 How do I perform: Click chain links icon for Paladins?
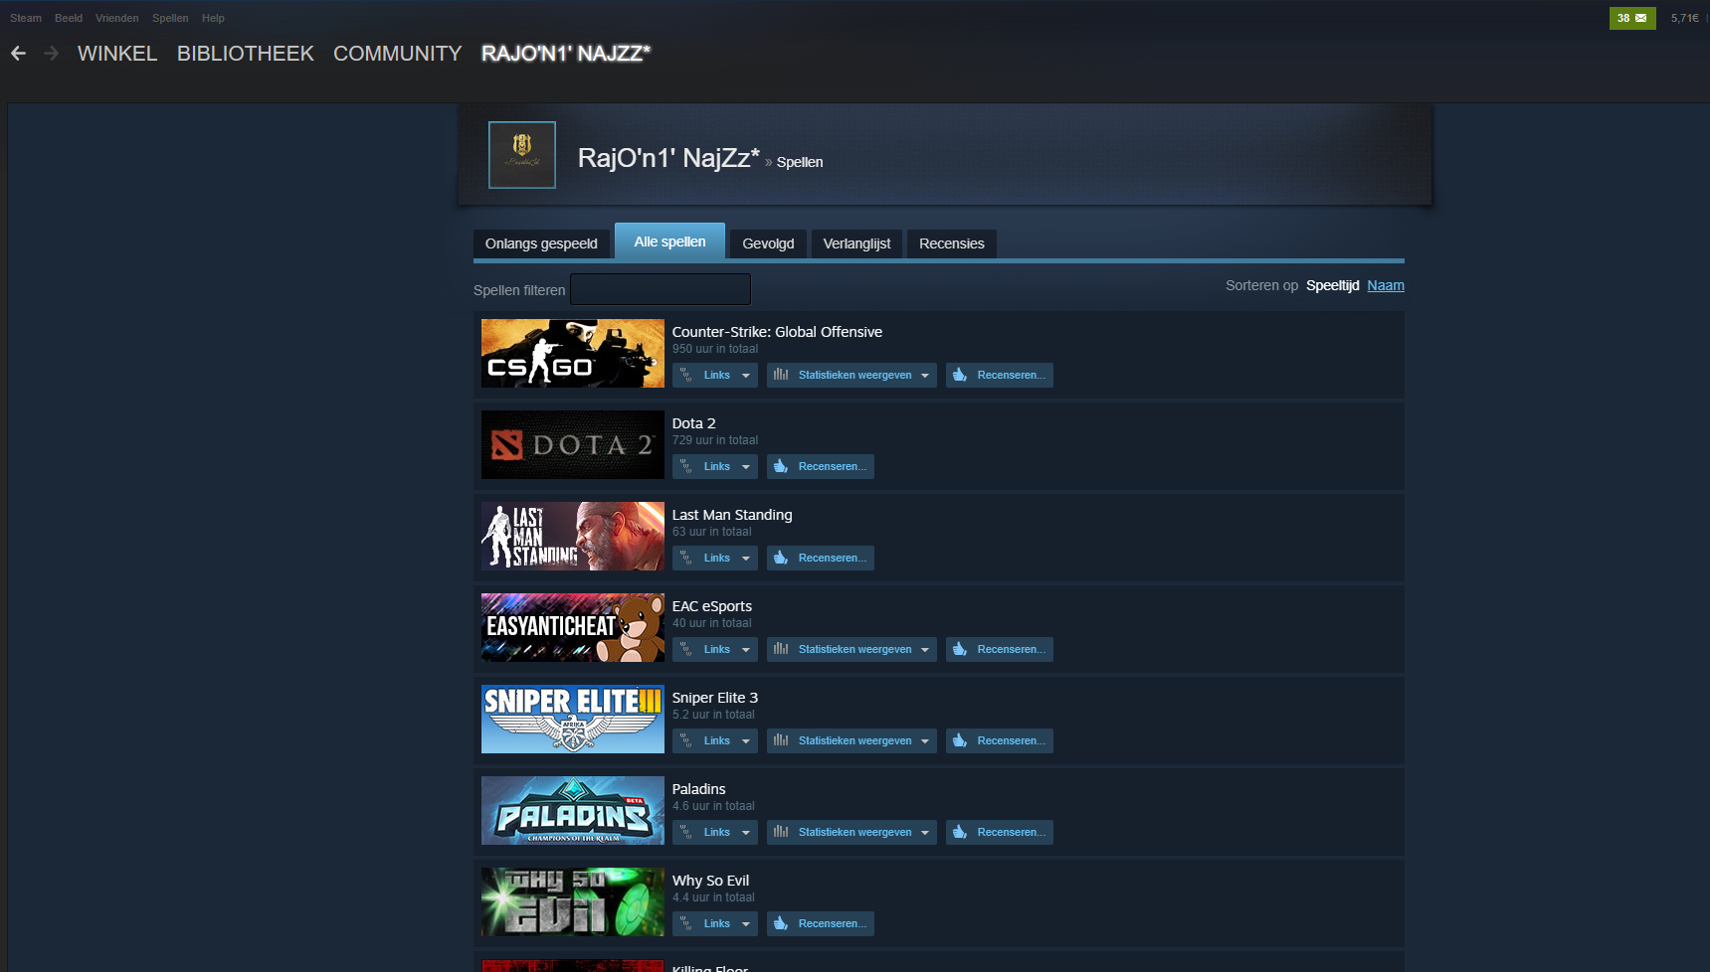pos(686,832)
